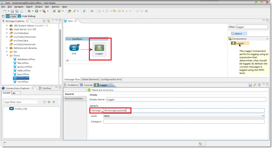Open dropdown arrow next to Debug button
Image resolution: width=272 pixels, height=148 pixels.
coord(33,11)
